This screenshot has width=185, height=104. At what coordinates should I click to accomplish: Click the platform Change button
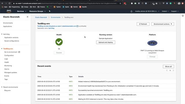point(152,57)
